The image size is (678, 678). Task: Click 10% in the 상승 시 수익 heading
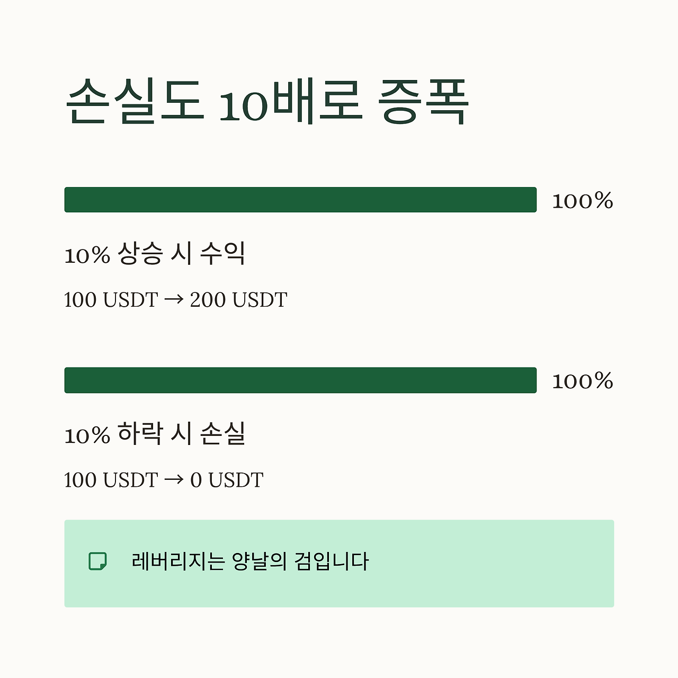click(87, 255)
